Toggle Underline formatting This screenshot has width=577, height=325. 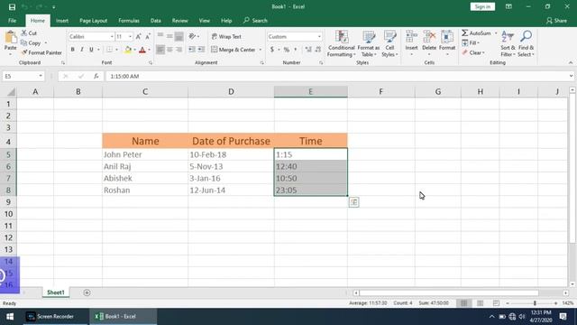91,50
